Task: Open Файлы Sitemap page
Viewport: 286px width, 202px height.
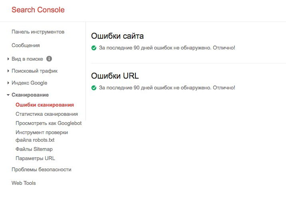Action: point(34,149)
